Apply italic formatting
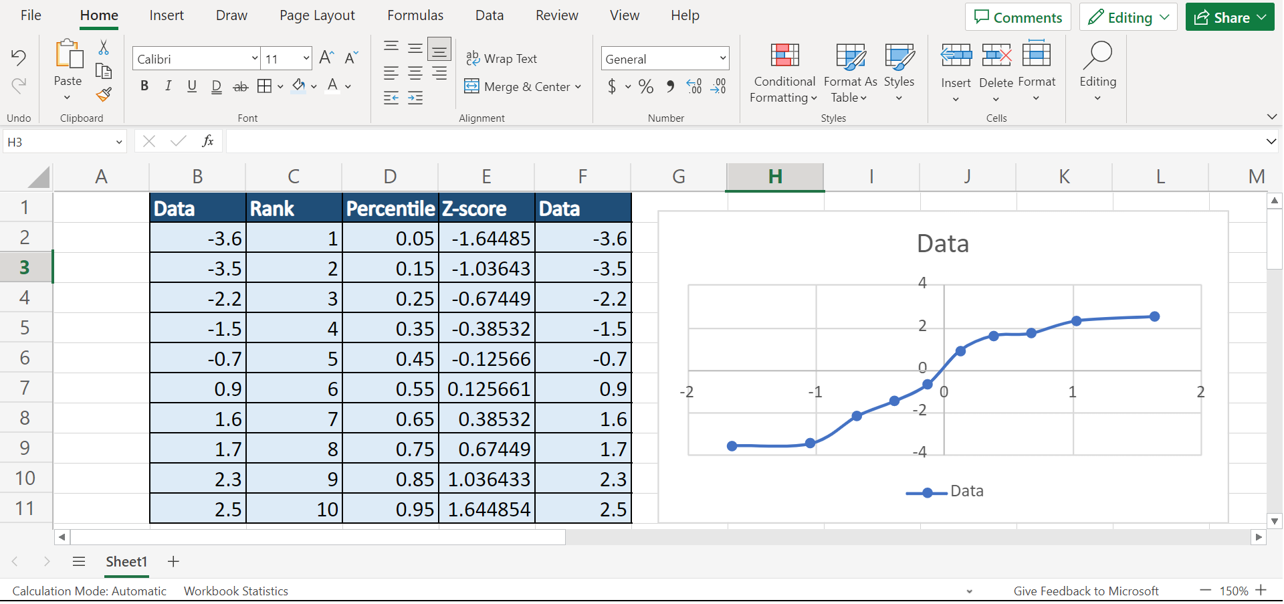Image resolution: width=1284 pixels, height=604 pixels. tap(168, 86)
